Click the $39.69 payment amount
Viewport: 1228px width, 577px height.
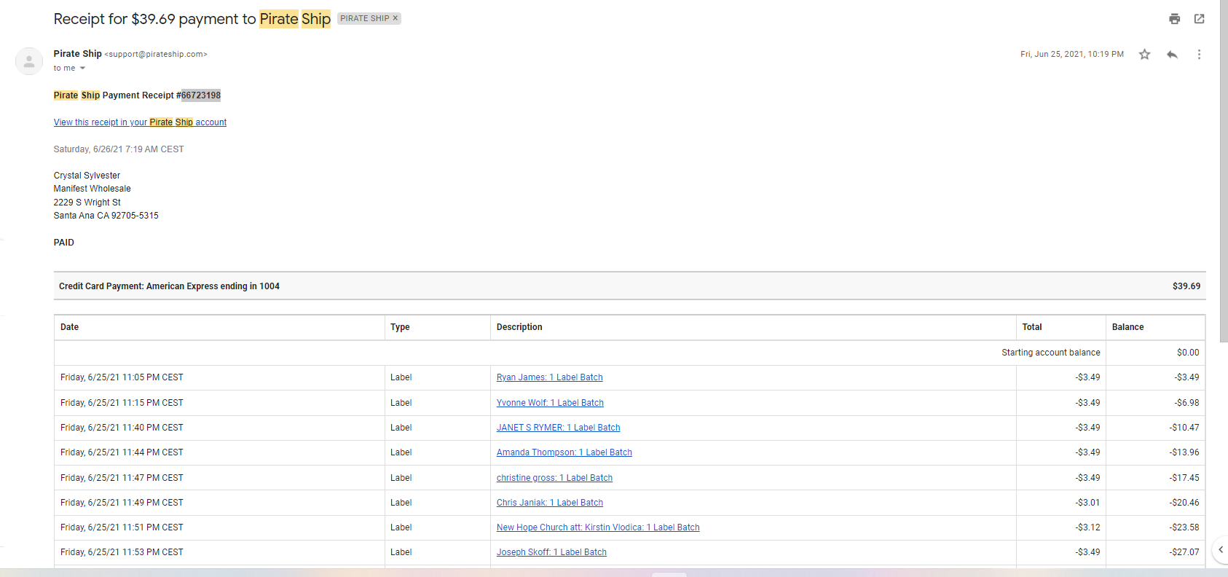click(1186, 286)
